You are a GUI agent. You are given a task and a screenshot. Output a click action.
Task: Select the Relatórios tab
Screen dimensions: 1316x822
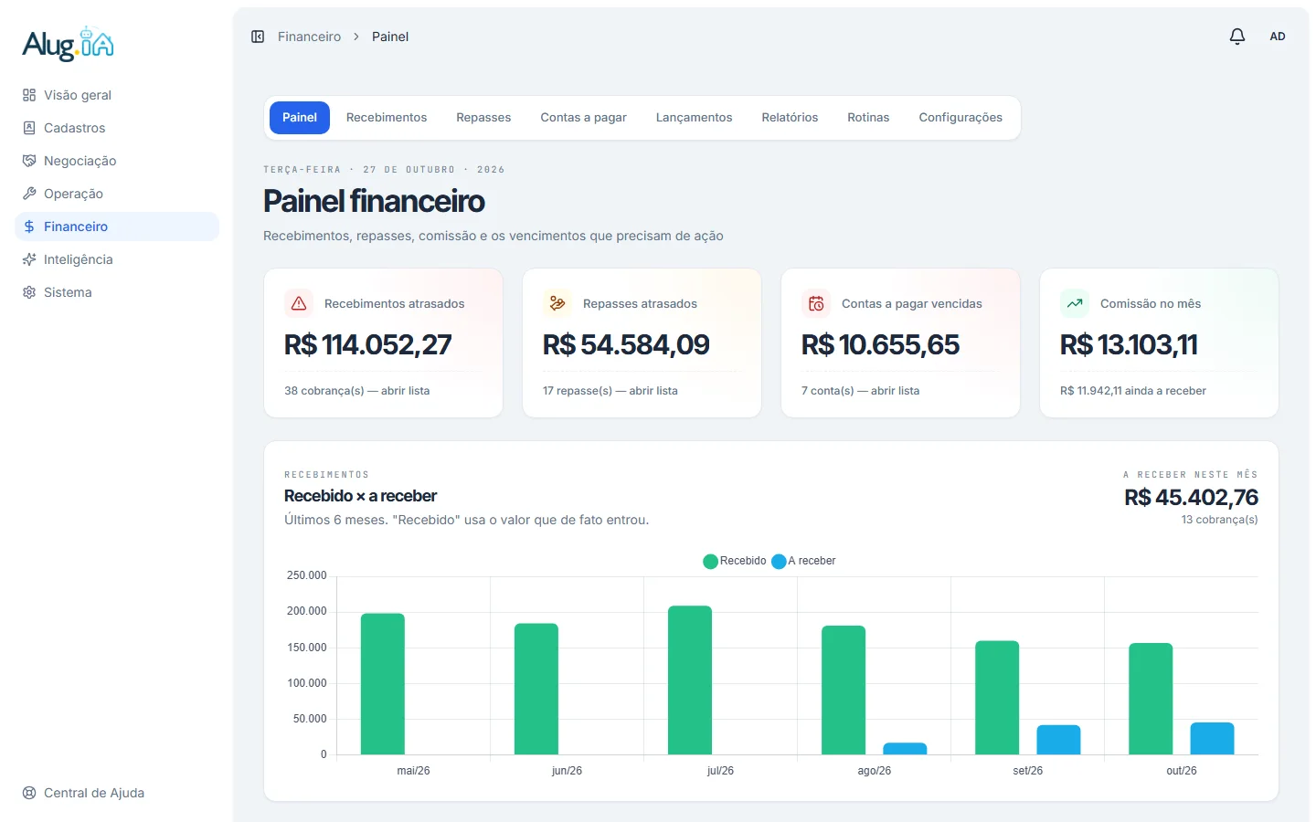click(x=790, y=118)
